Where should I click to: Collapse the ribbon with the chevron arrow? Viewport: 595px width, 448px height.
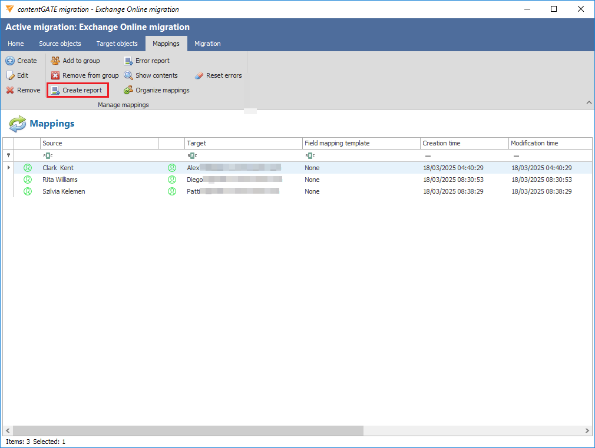pyautogui.click(x=589, y=103)
